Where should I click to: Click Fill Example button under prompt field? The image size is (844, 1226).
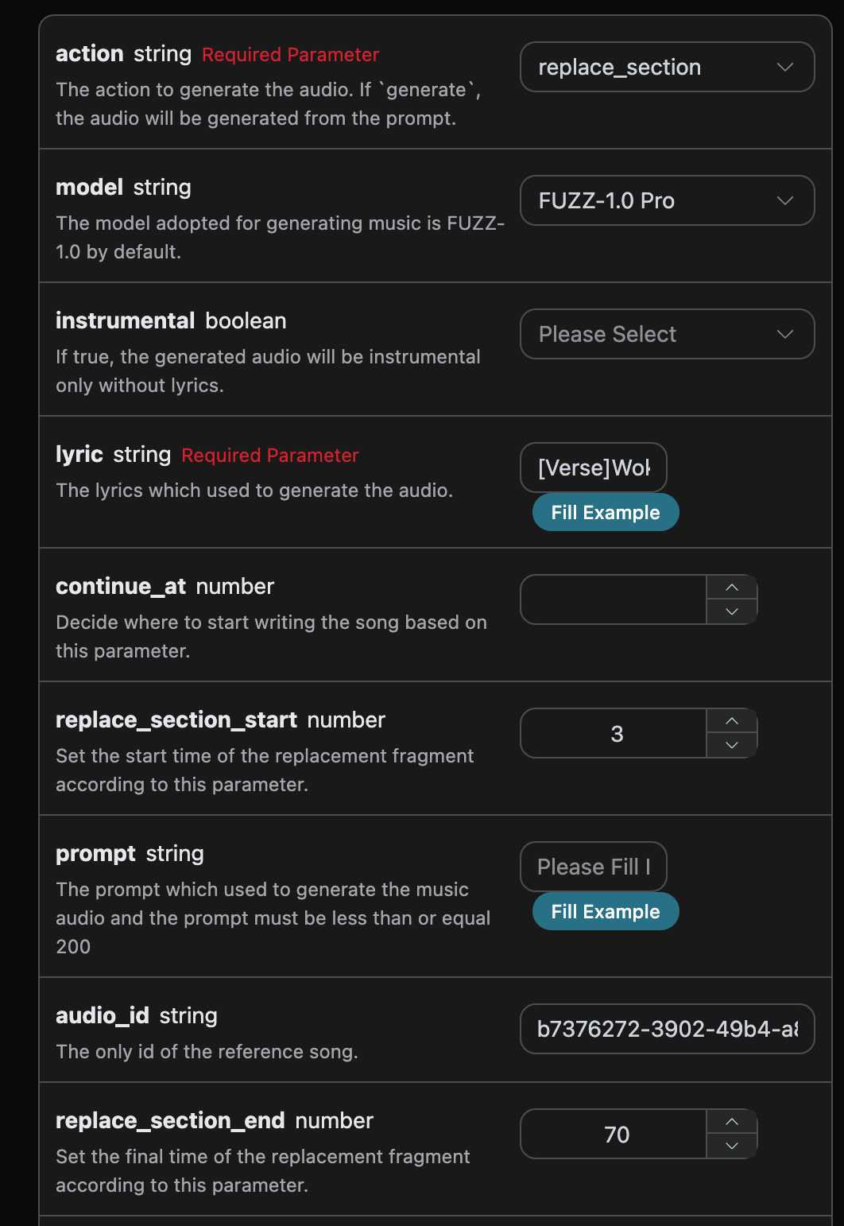(606, 911)
